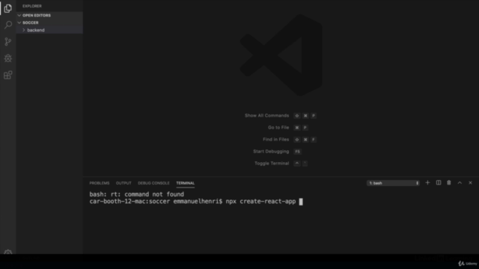Create a new terminal with plus icon
Screen dimensions: 479x269
pyautogui.click(x=427, y=182)
